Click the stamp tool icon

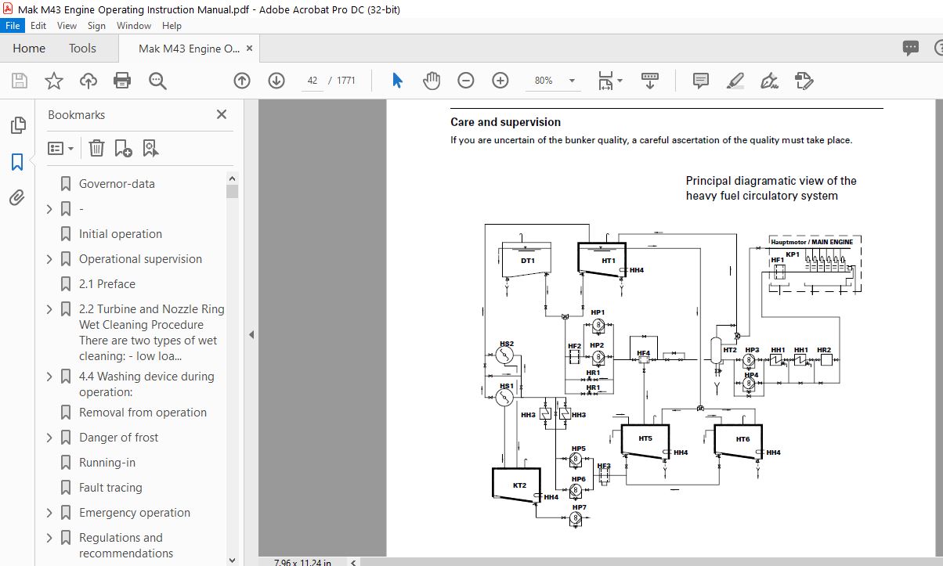click(804, 81)
